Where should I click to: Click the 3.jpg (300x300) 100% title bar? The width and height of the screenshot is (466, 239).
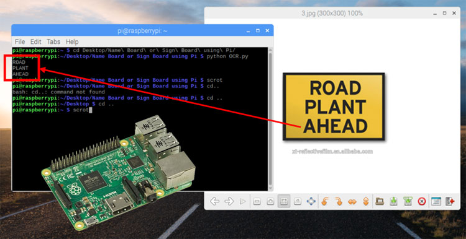point(332,14)
